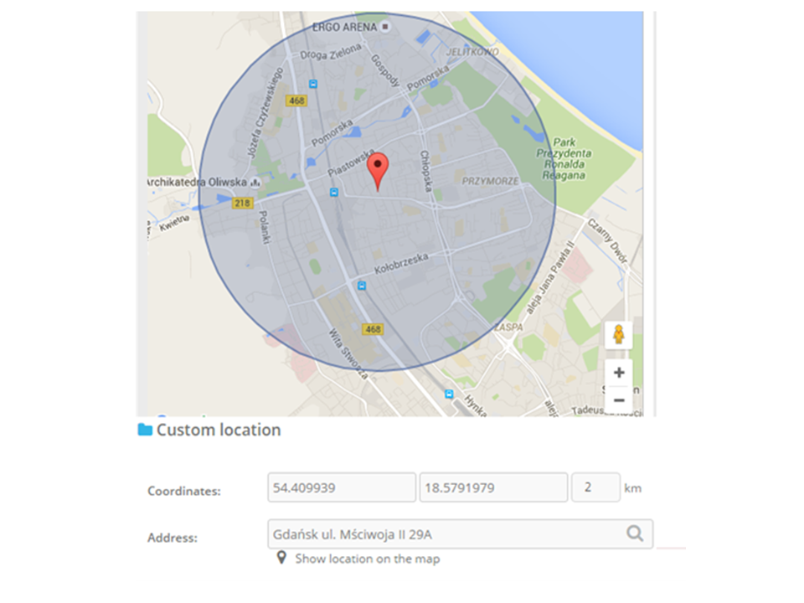The height and width of the screenshot is (603, 804).
Task: Click the aleja Jana Pawła II label
Action: coord(551,277)
